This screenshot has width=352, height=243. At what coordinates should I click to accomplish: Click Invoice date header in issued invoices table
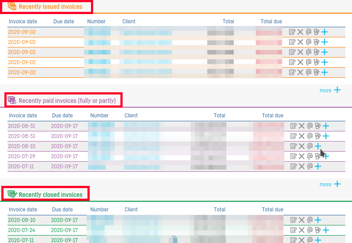23,22
